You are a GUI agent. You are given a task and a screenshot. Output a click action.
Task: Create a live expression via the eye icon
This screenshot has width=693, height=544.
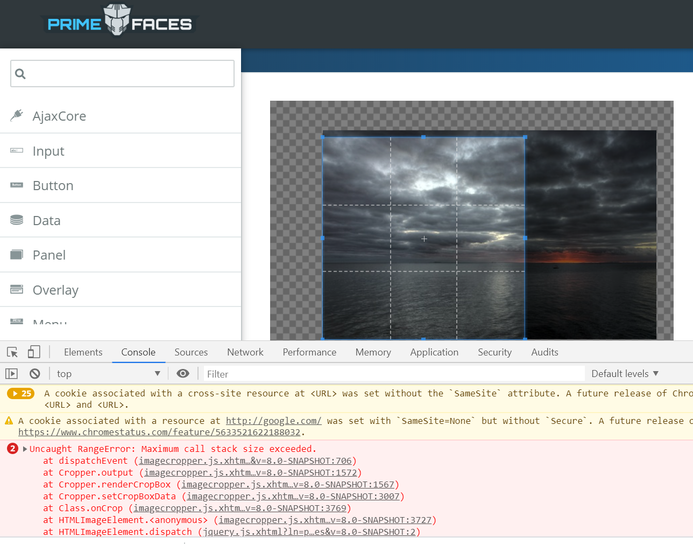point(183,373)
